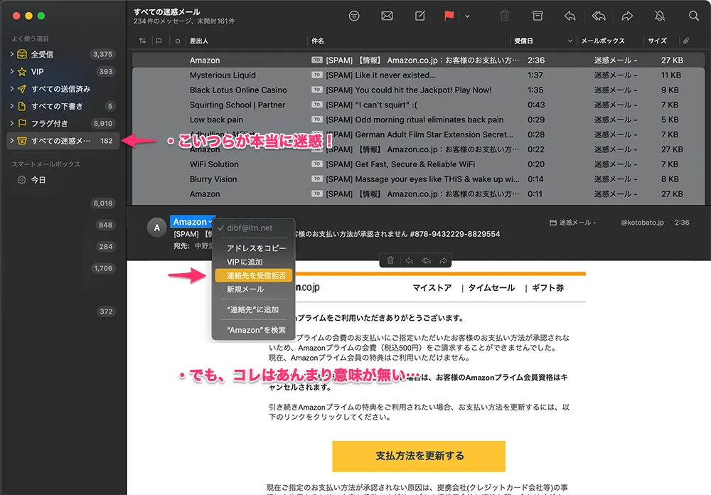Click the 支払方法を更新する button
This screenshot has width=711, height=495.
tap(419, 456)
